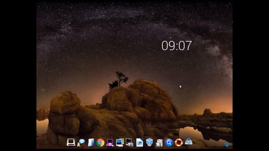269x151 pixels.
Task: Launch the screenshot tool with camera
Action: click(x=129, y=143)
